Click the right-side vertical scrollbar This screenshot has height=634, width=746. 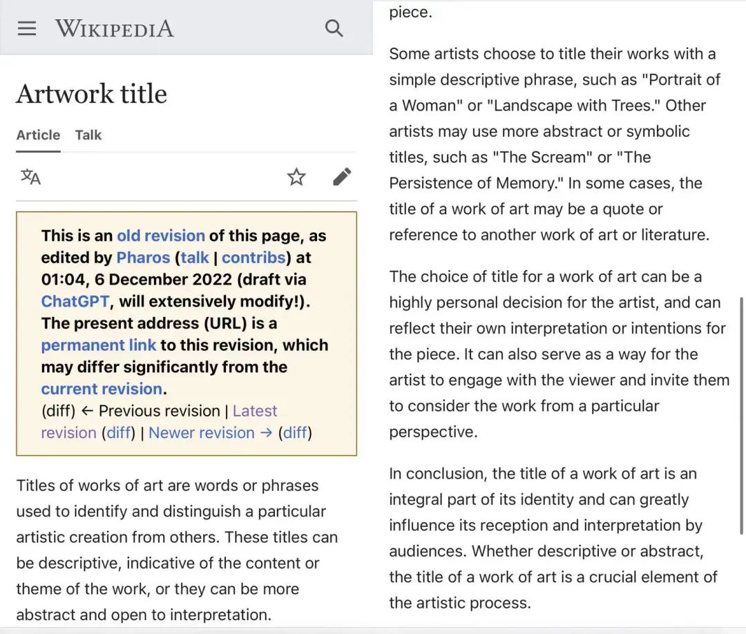[x=742, y=416]
